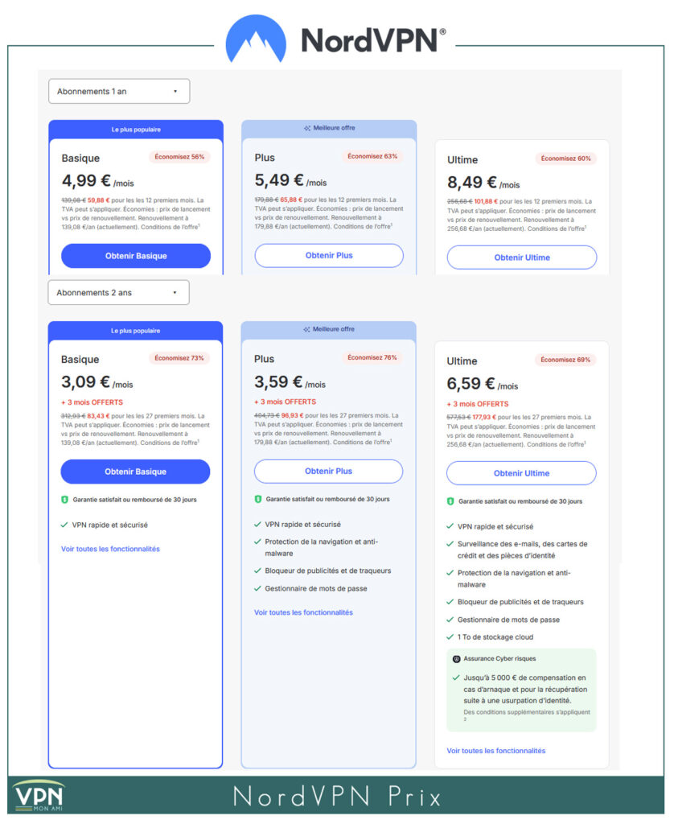Image resolution: width=674 pixels, height=824 pixels.
Task: Open Voir toutes les fonctionnalités on 2-year Basique
Action: click(111, 547)
